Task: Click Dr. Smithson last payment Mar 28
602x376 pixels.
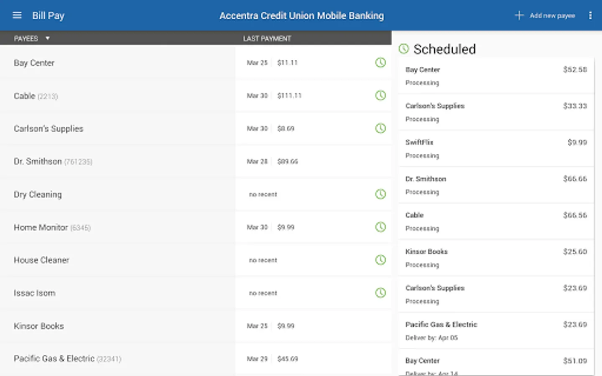Action: click(x=257, y=161)
